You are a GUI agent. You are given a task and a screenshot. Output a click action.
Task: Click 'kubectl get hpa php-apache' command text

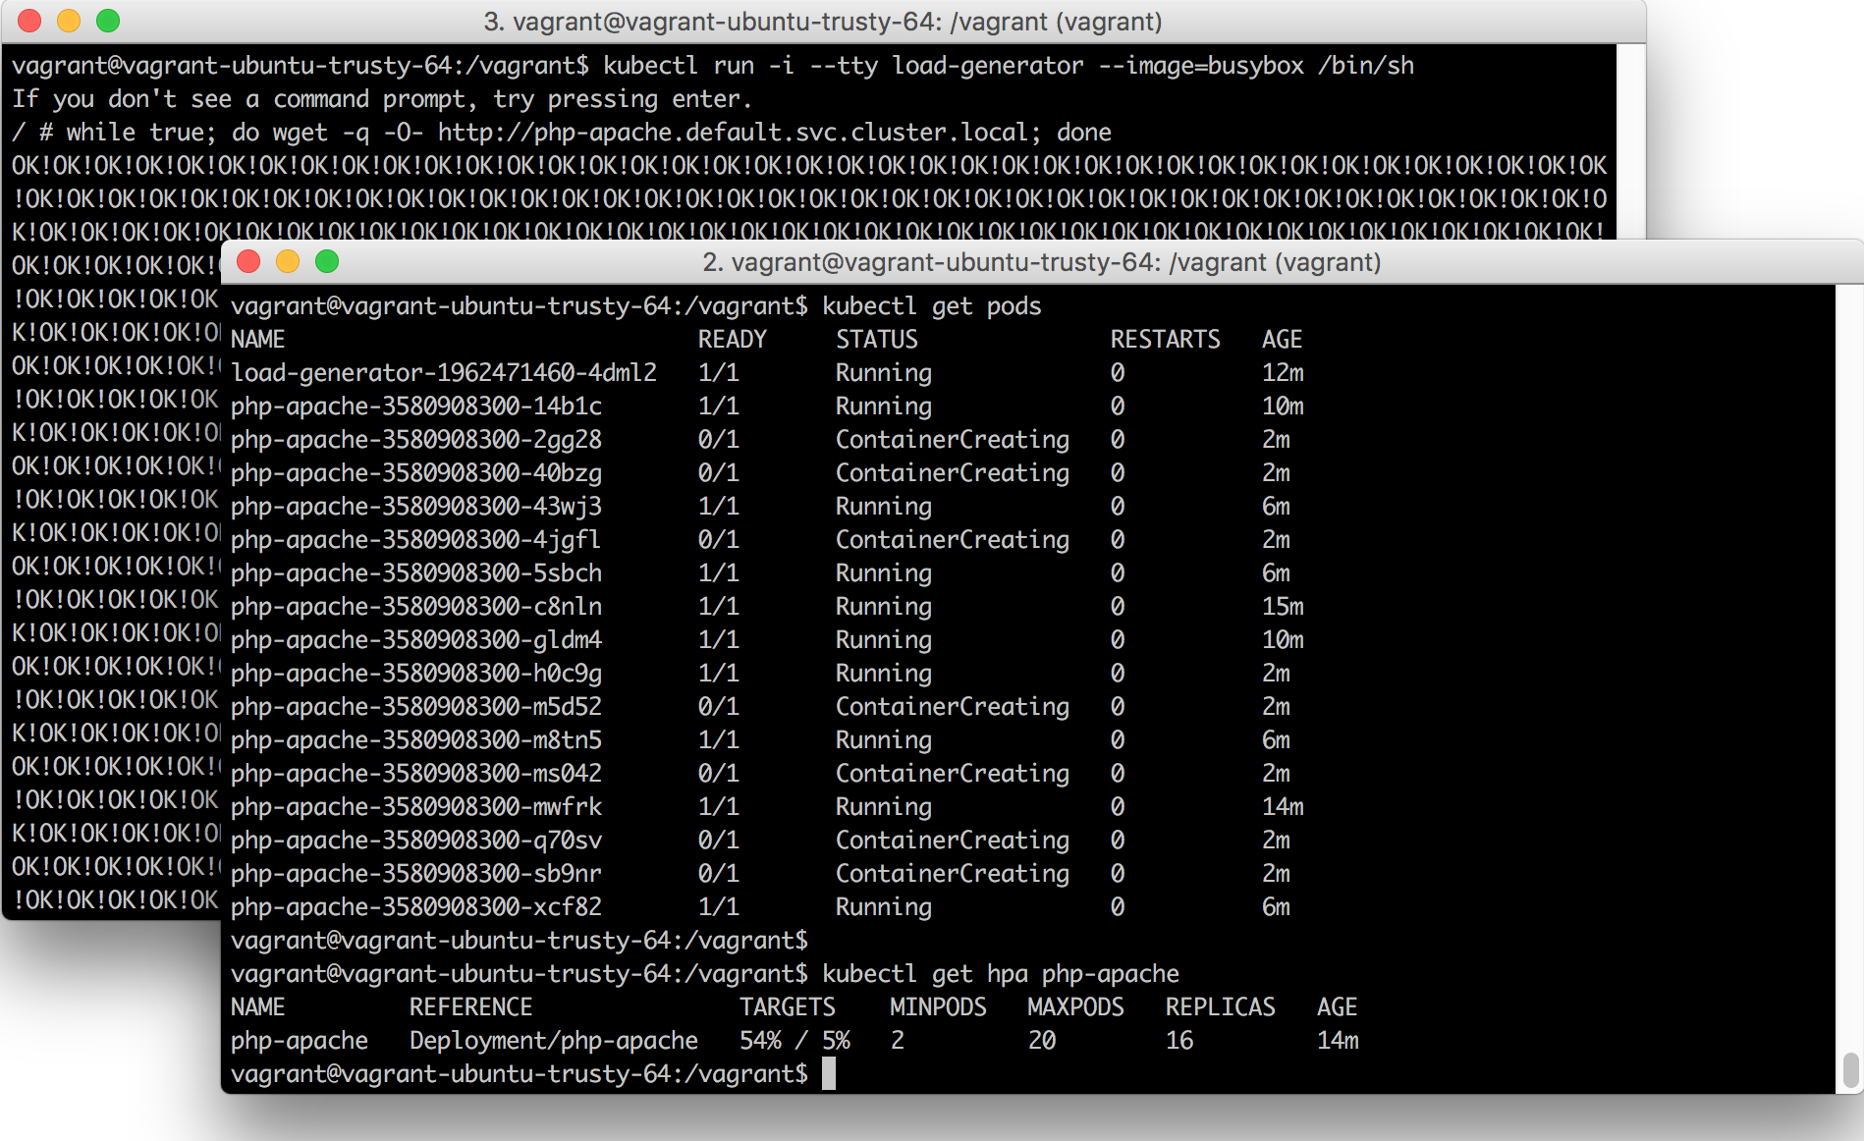pyautogui.click(x=1001, y=974)
